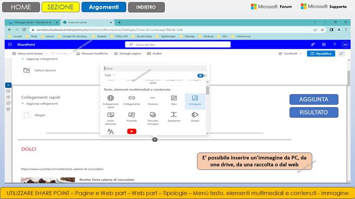Select the Immagine web part
This screenshot has height=199, width=355.
(x=195, y=101)
